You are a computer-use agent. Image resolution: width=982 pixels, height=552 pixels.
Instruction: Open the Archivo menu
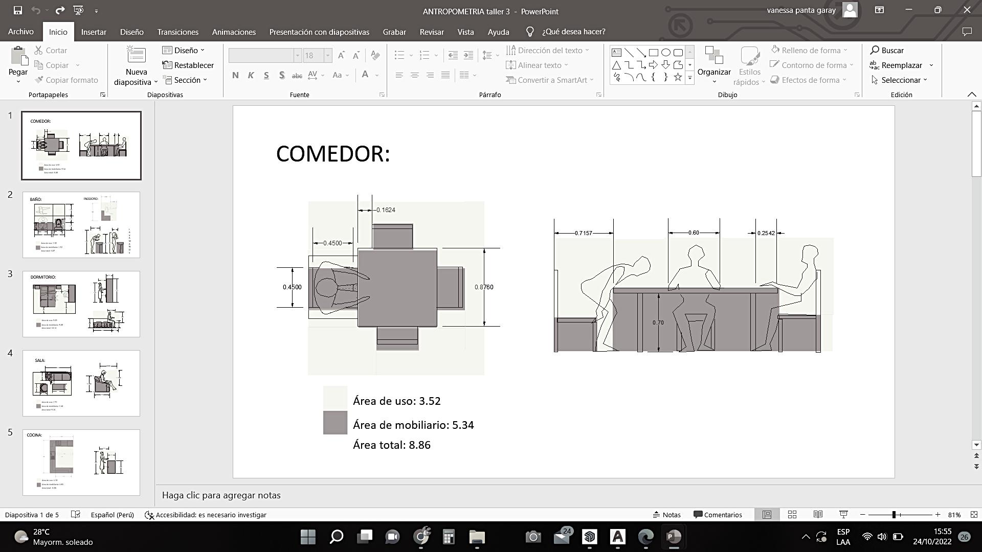(21, 32)
